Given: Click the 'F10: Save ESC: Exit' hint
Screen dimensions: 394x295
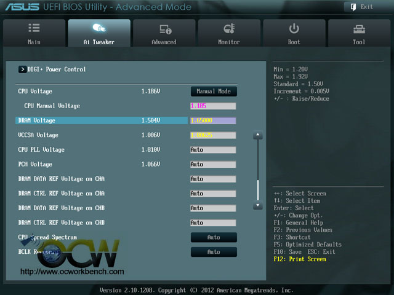Looking at the screenshot, I should 305,252.
